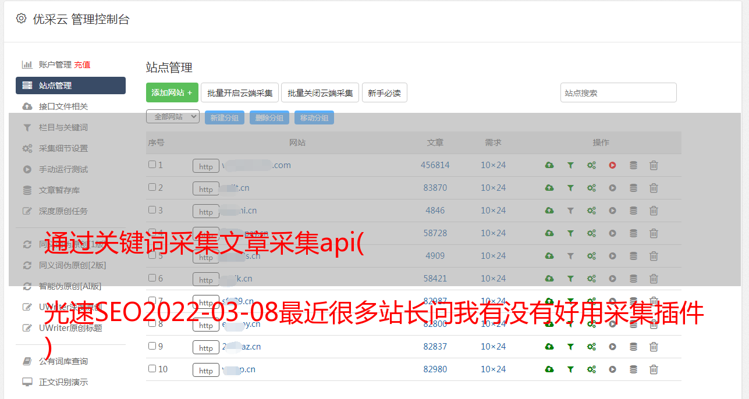Click the http protocol selector in row 9
Image resolution: width=749 pixels, height=399 pixels.
206,348
